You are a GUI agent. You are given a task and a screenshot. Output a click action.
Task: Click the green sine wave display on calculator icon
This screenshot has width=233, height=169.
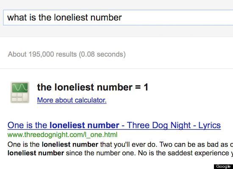pyautogui.click(x=20, y=87)
